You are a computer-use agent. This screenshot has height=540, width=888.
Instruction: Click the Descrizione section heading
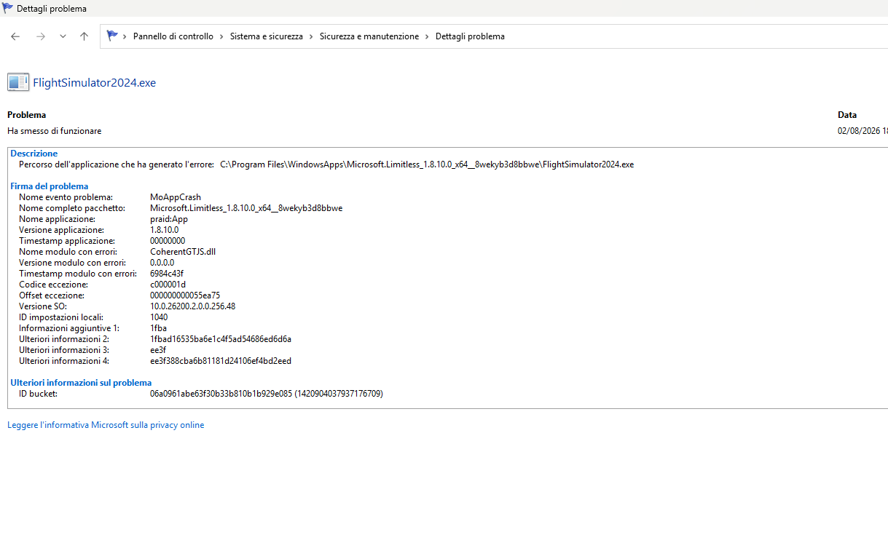tap(34, 154)
